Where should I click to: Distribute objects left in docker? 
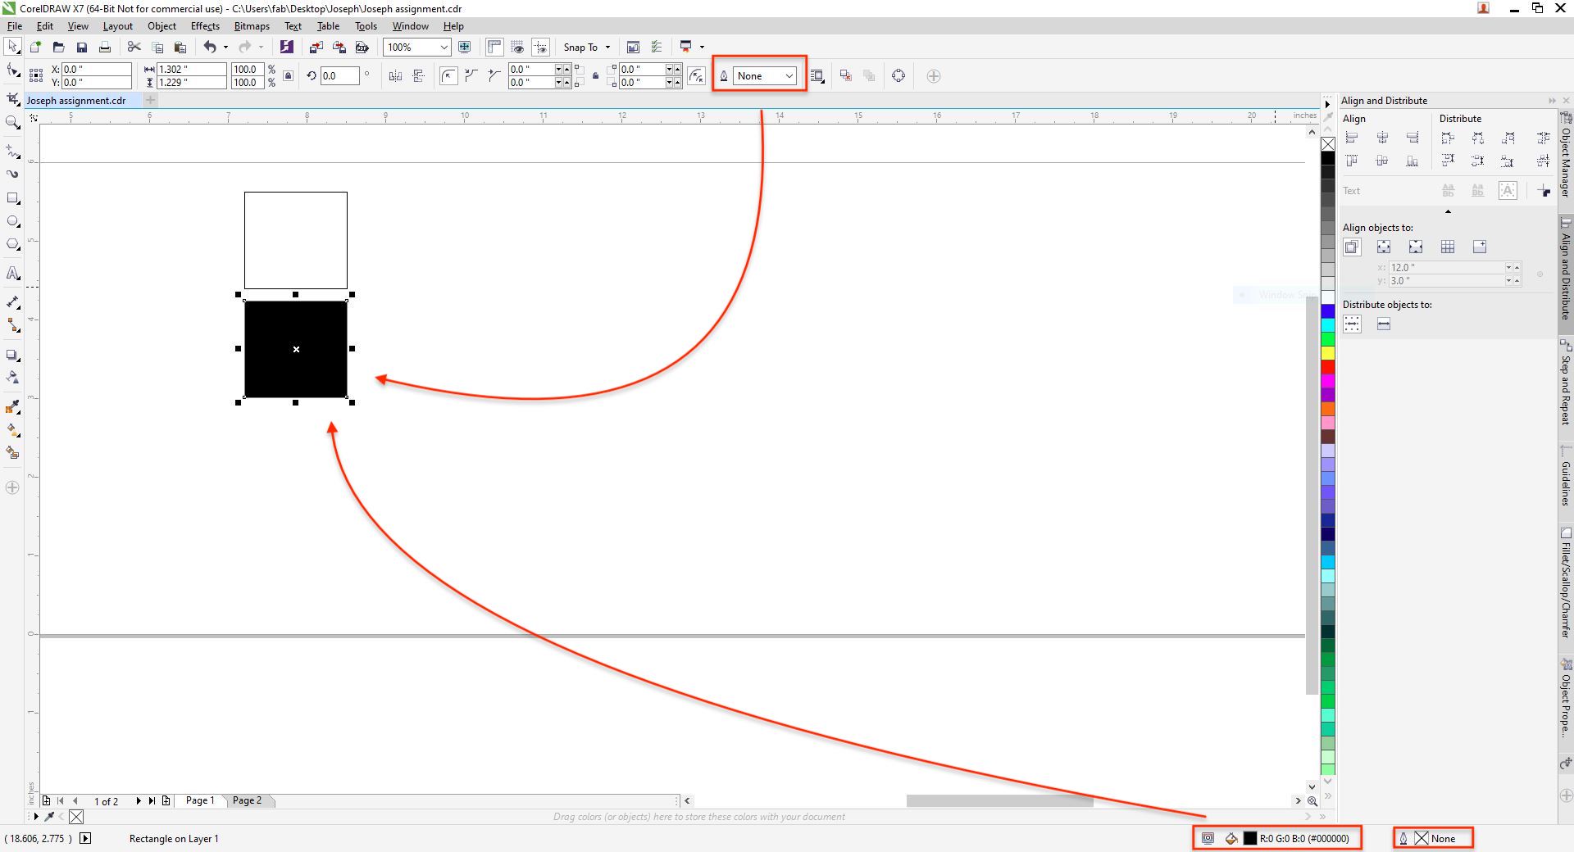coord(1448,138)
